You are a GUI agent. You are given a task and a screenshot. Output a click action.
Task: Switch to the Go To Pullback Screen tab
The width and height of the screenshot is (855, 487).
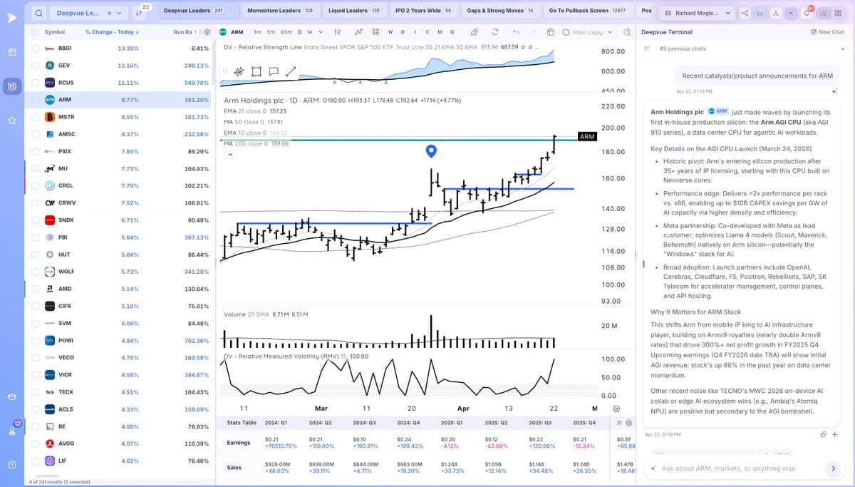point(587,11)
